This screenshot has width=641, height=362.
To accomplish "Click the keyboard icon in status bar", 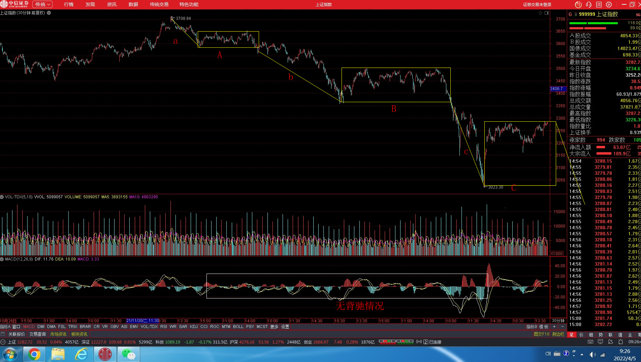I will [x=590, y=342].
